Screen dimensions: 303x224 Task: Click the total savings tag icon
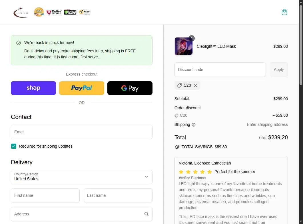(177, 147)
